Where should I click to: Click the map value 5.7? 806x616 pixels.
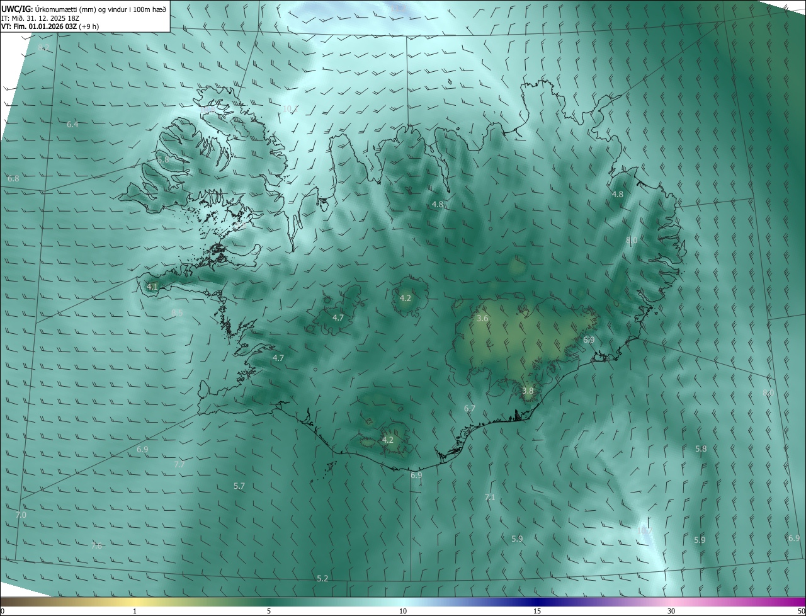[x=239, y=486]
